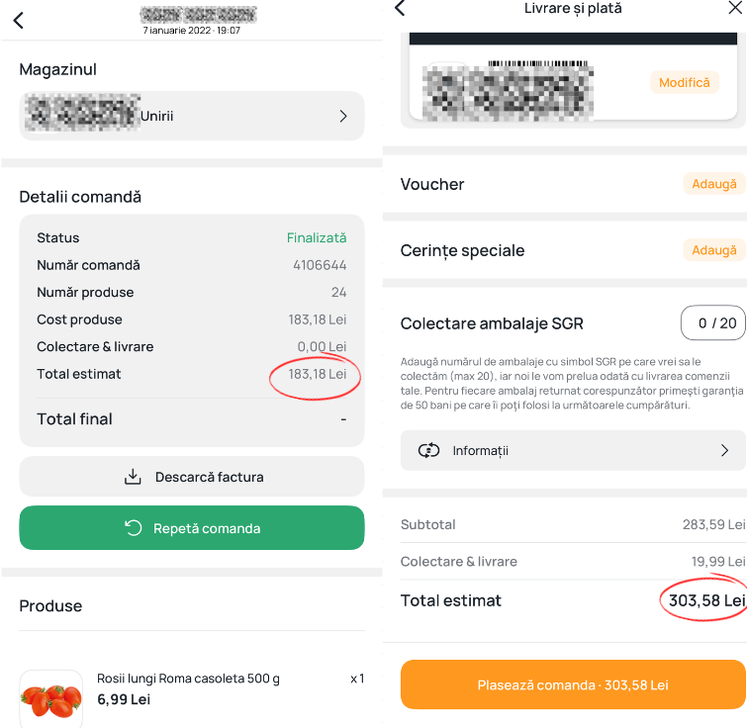Click the Total estimat 303,58 Lei amount
This screenshot has height=728, width=747.
pos(705,600)
